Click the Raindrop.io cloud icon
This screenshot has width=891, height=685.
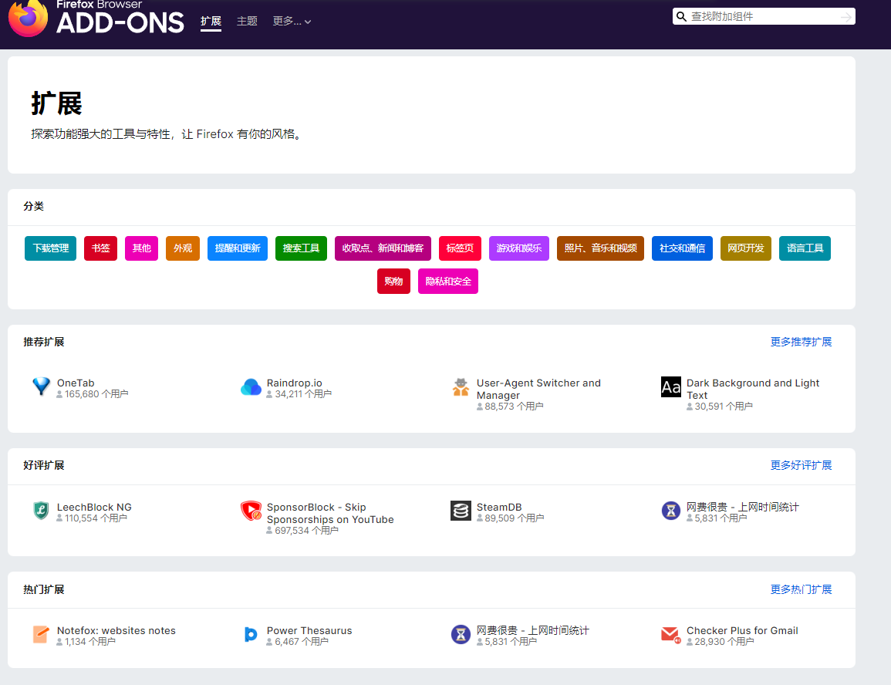251,387
